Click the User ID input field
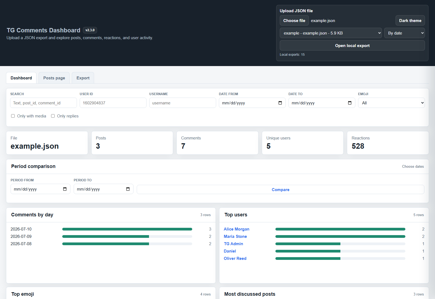This screenshot has height=299, width=435. click(x=113, y=103)
